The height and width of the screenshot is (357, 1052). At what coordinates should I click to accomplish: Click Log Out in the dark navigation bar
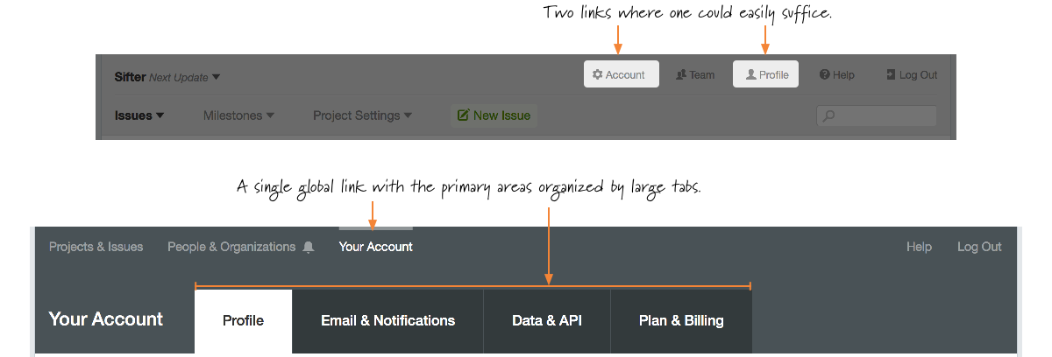click(x=979, y=247)
